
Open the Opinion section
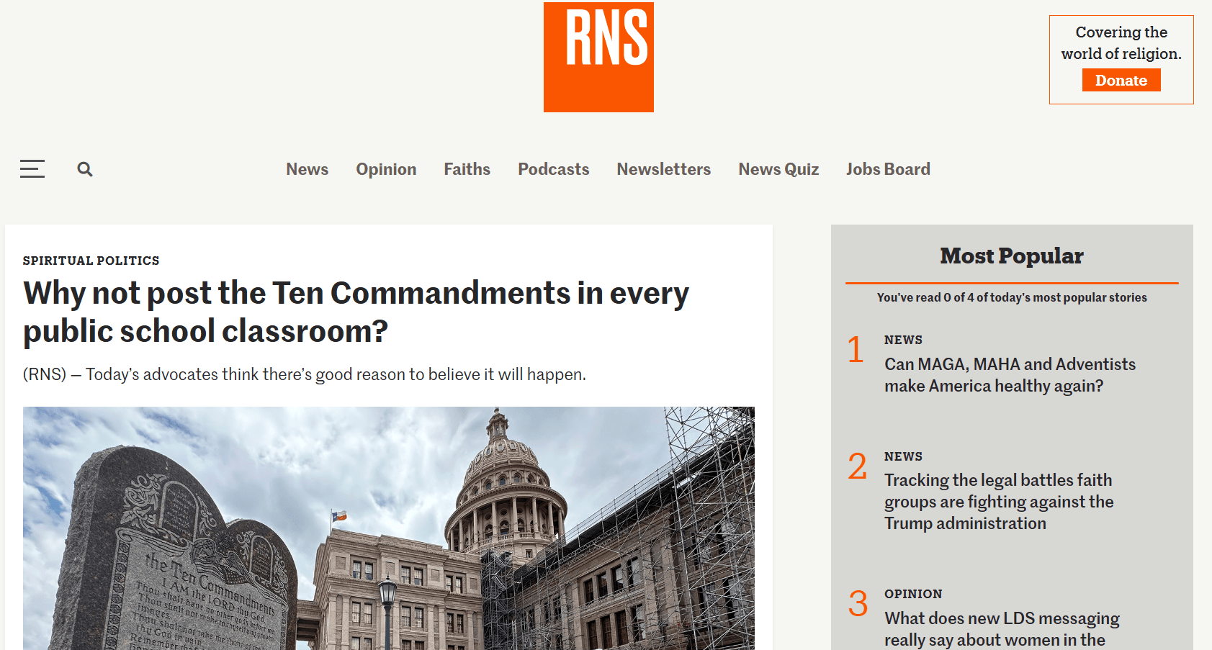(x=386, y=169)
